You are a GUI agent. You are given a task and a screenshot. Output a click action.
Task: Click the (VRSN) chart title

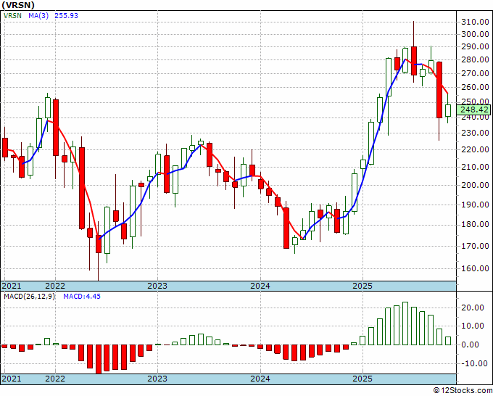(x=18, y=5)
